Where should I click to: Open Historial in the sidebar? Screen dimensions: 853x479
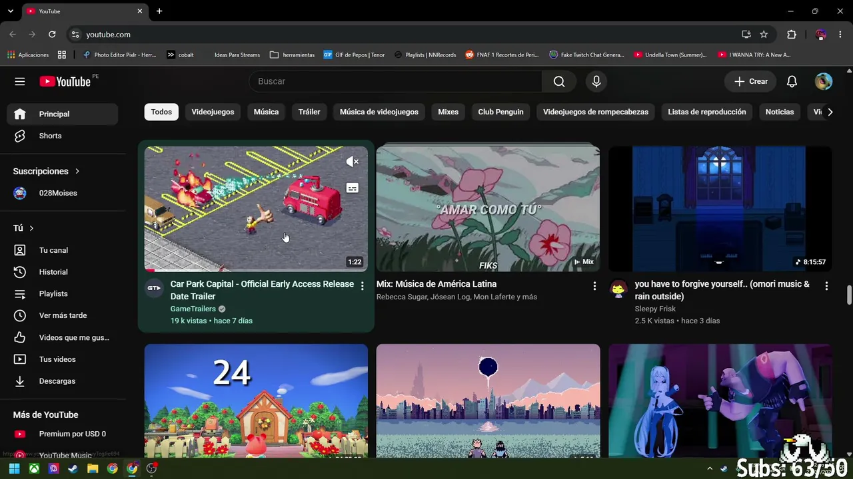(x=63, y=272)
